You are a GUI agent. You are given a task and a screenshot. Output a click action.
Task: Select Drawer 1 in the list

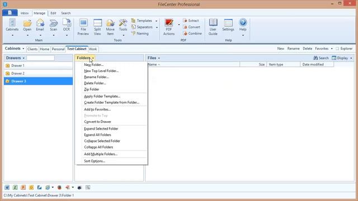click(39, 66)
